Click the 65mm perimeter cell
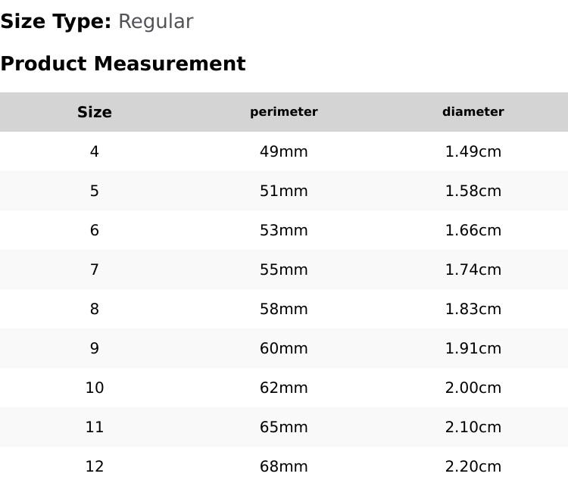568x486 pixels. pos(284,427)
